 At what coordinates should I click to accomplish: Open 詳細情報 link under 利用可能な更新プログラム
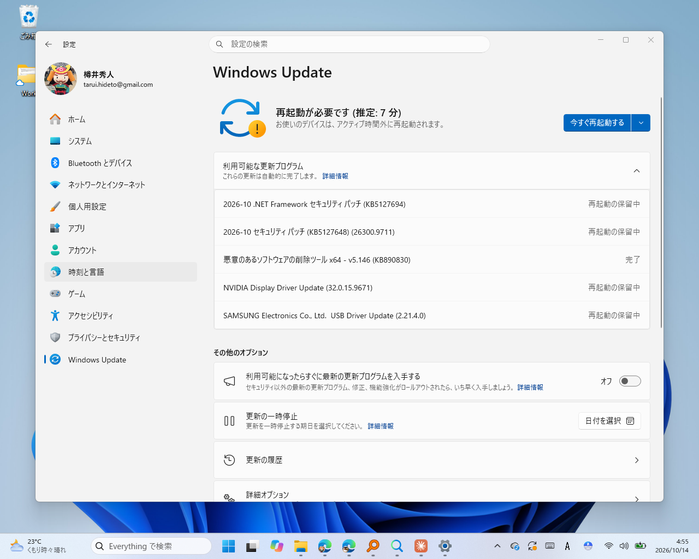335,176
